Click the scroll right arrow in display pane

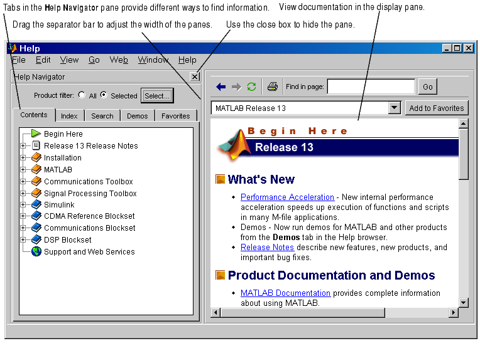pyautogui.click(x=454, y=313)
